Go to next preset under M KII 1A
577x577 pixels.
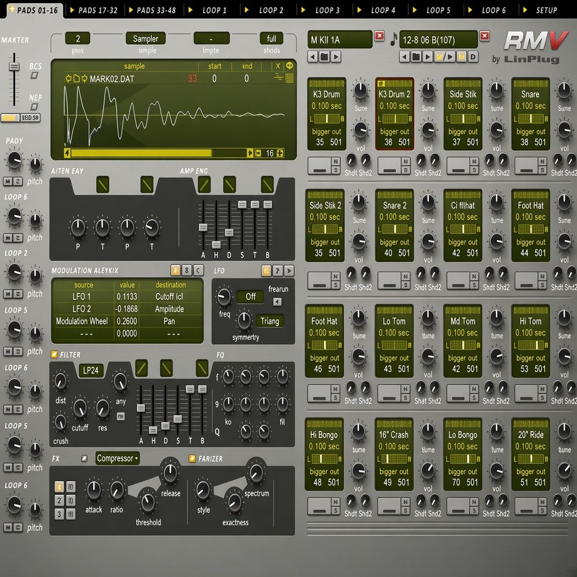tap(336, 57)
